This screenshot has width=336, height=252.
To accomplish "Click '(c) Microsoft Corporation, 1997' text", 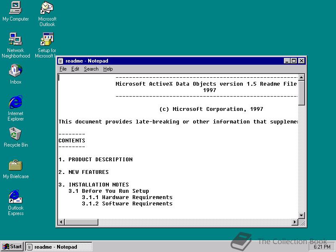I will click(x=211, y=109).
